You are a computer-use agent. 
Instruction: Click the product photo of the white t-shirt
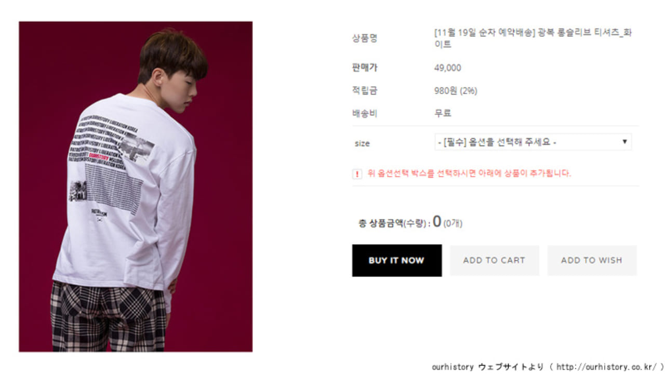click(136, 186)
